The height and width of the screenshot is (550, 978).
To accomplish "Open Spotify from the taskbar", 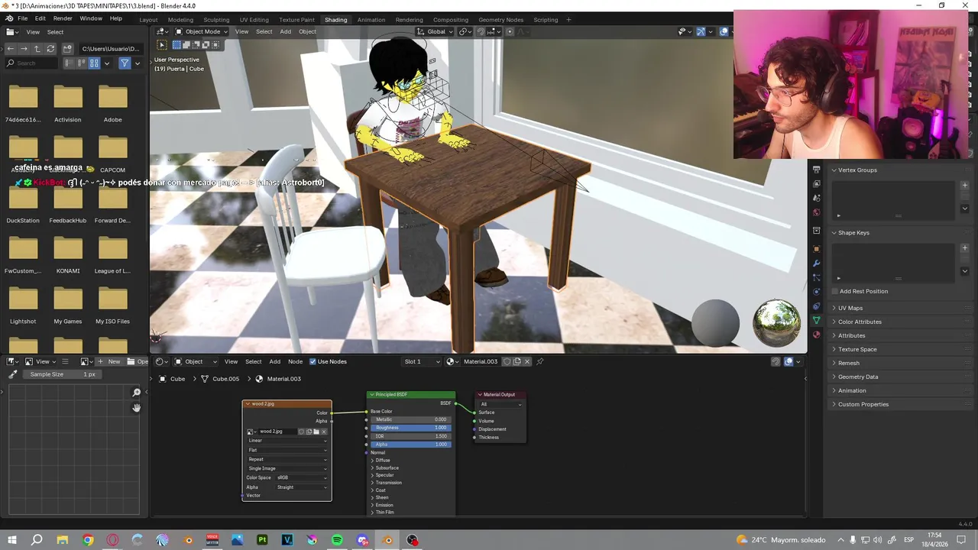I will point(337,540).
